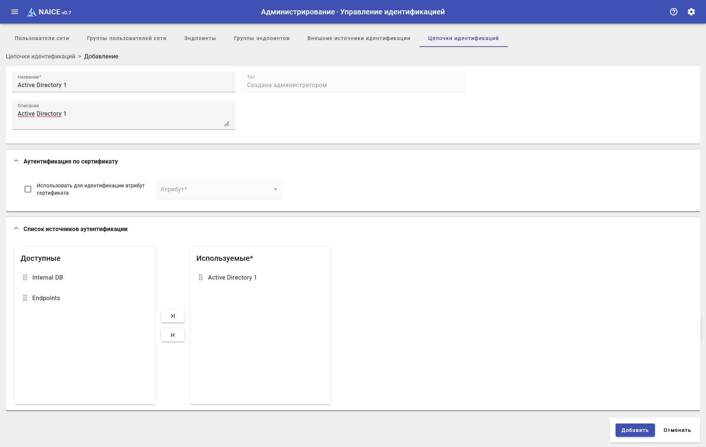Click the drag handle next to Internal DB
Screen dimensions: 706x447
point(25,277)
